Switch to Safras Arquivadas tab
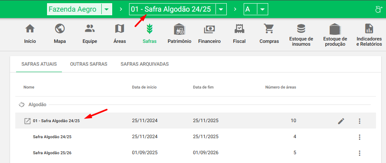 (x=144, y=64)
